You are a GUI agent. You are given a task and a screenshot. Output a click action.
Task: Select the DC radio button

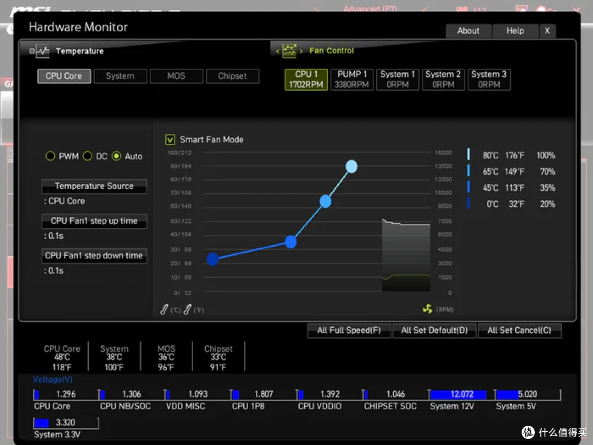(87, 156)
